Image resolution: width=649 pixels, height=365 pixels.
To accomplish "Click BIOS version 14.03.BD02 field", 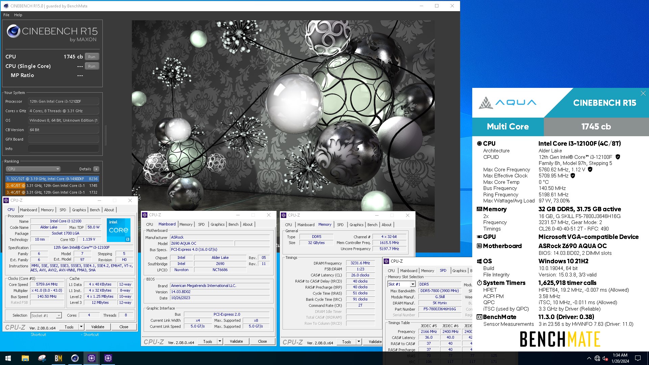I will tap(220, 292).
